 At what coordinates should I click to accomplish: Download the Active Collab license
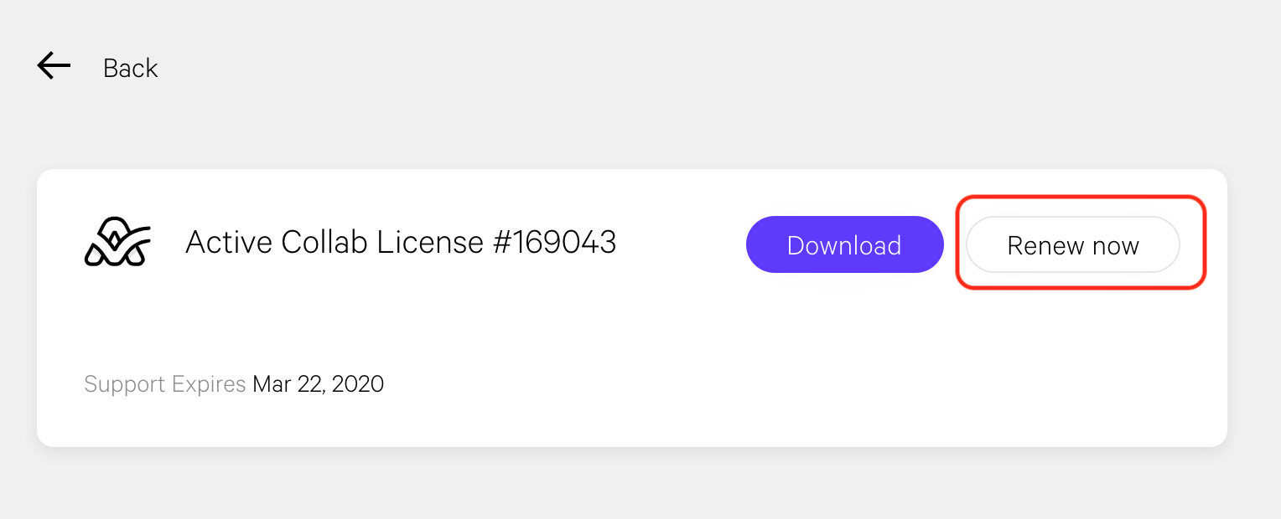(844, 244)
